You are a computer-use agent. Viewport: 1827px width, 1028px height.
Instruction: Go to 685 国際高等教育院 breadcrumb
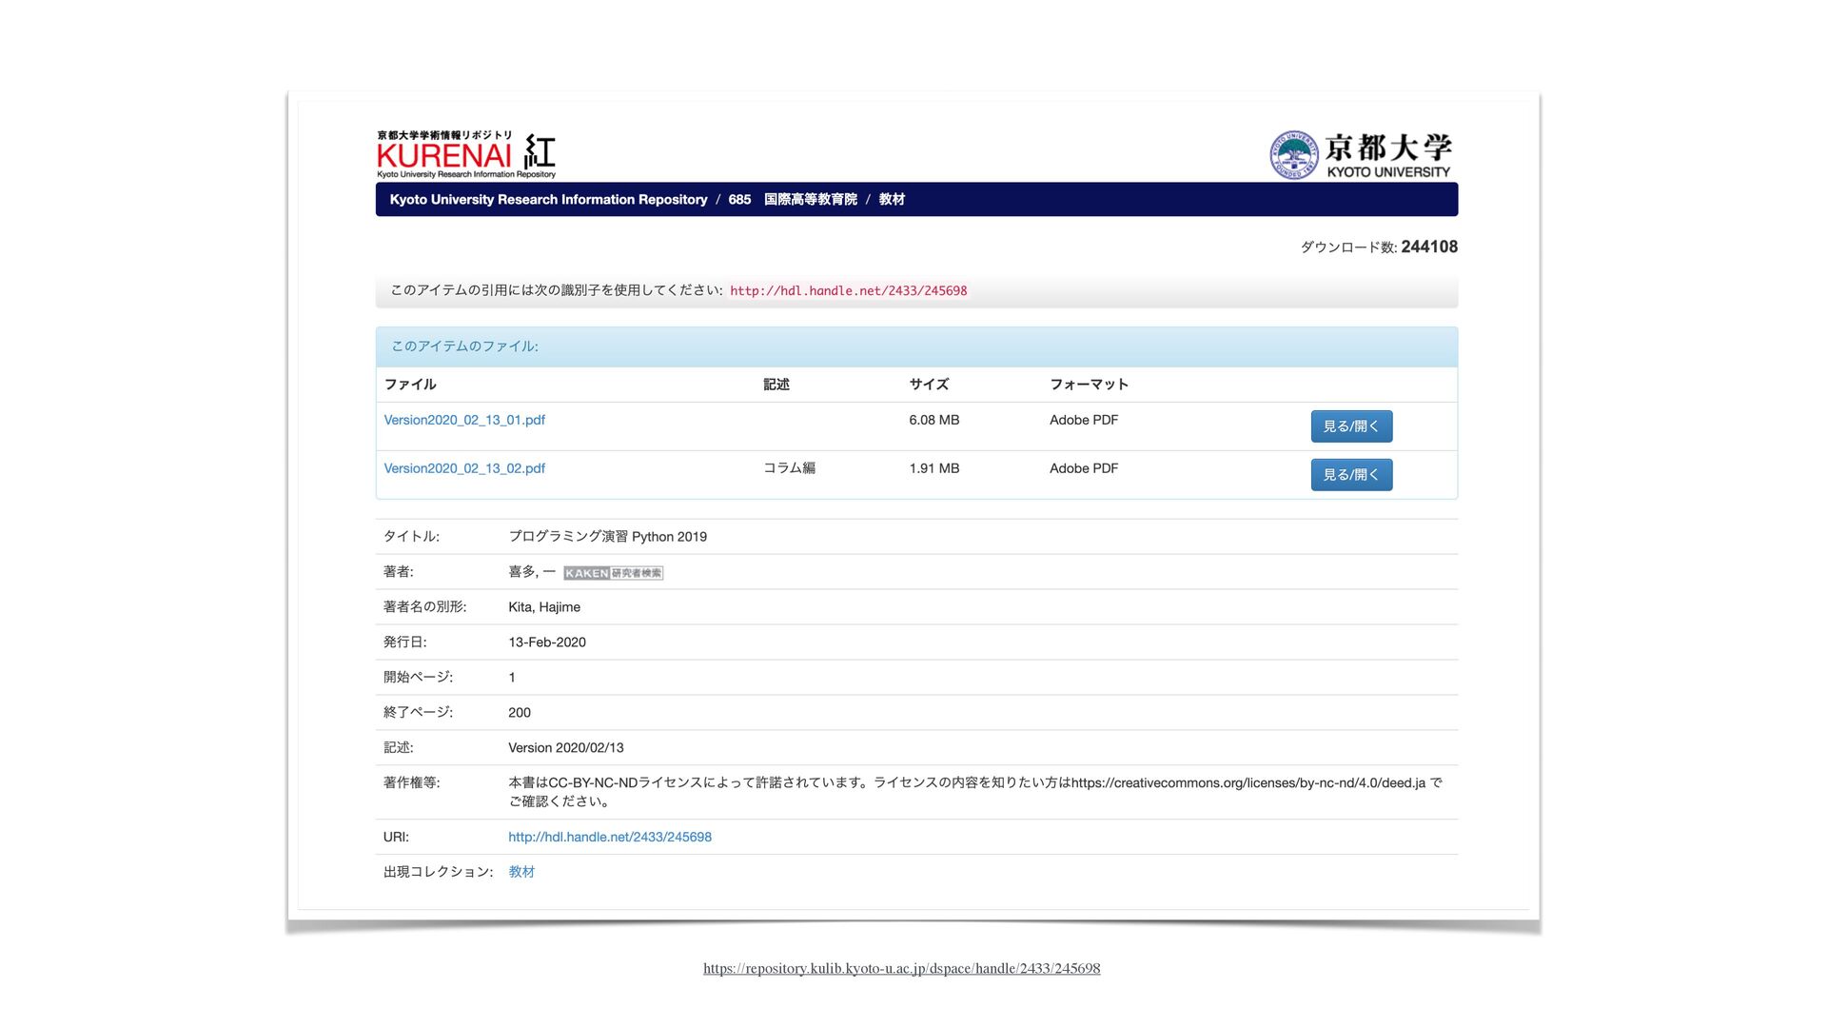pyautogui.click(x=792, y=200)
